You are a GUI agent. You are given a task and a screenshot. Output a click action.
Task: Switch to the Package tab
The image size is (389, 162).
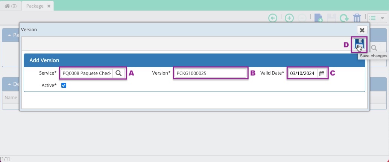35,6
